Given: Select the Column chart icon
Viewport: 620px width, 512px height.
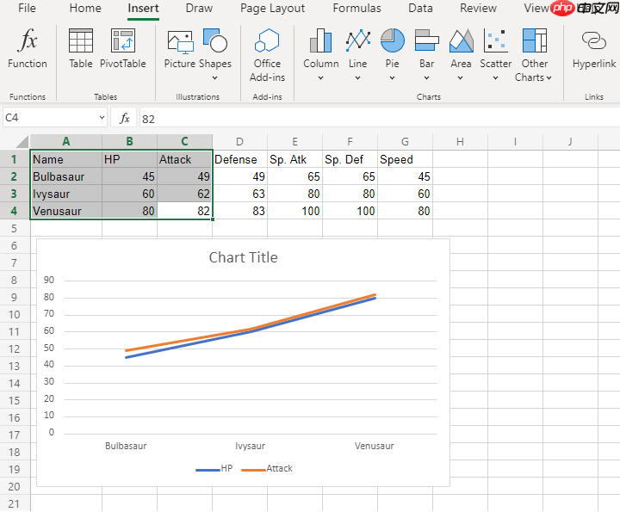Looking at the screenshot, I should click(320, 40).
